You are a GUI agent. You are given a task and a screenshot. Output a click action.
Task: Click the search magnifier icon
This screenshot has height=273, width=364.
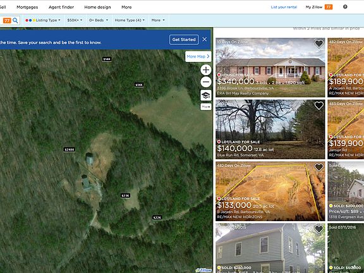pos(15,20)
